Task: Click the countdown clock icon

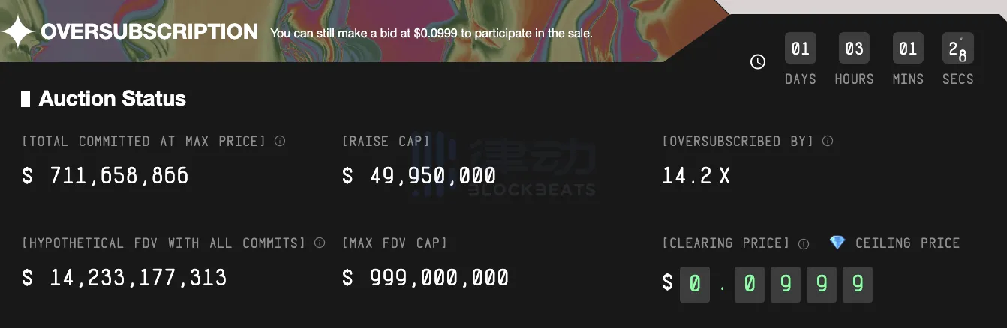Action: pyautogui.click(x=758, y=62)
